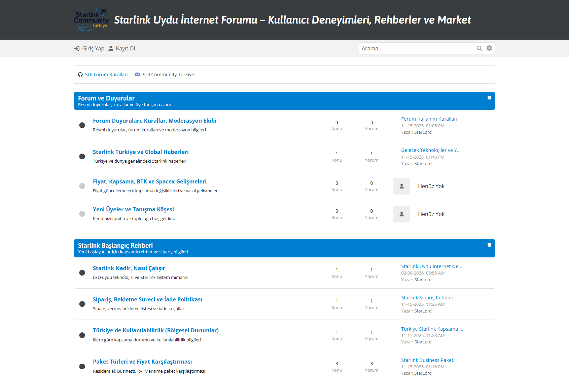
Task: Open Paket Türleri ve Fiyat Karşılaştırması forum
Action: tap(142, 362)
